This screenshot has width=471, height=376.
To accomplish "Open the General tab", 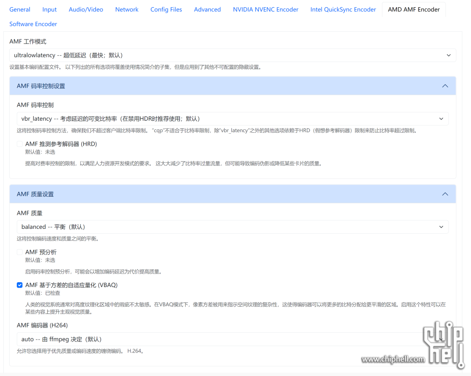I will pos(20,10).
